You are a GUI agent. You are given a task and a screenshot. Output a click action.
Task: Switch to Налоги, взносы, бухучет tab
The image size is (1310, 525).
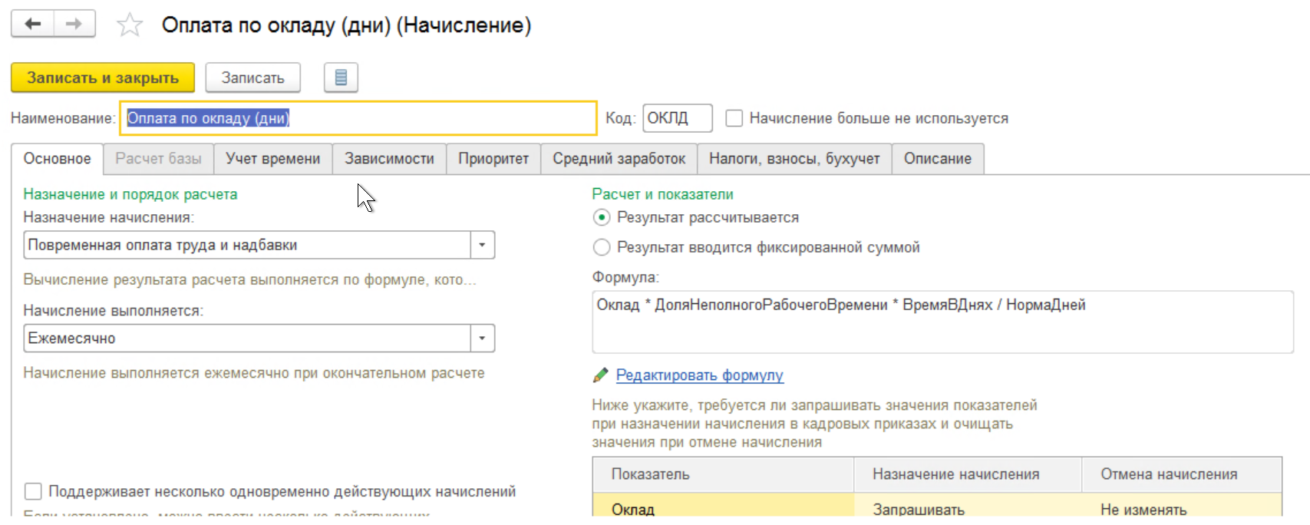point(794,159)
